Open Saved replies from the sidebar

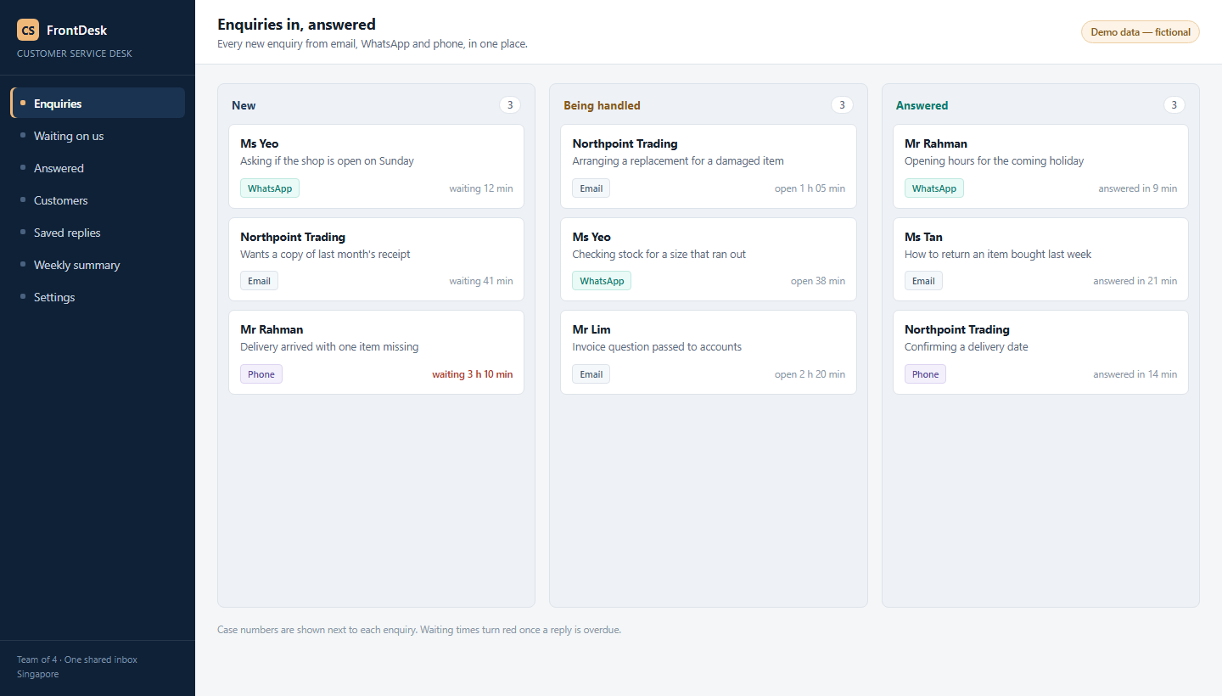[x=98, y=233]
